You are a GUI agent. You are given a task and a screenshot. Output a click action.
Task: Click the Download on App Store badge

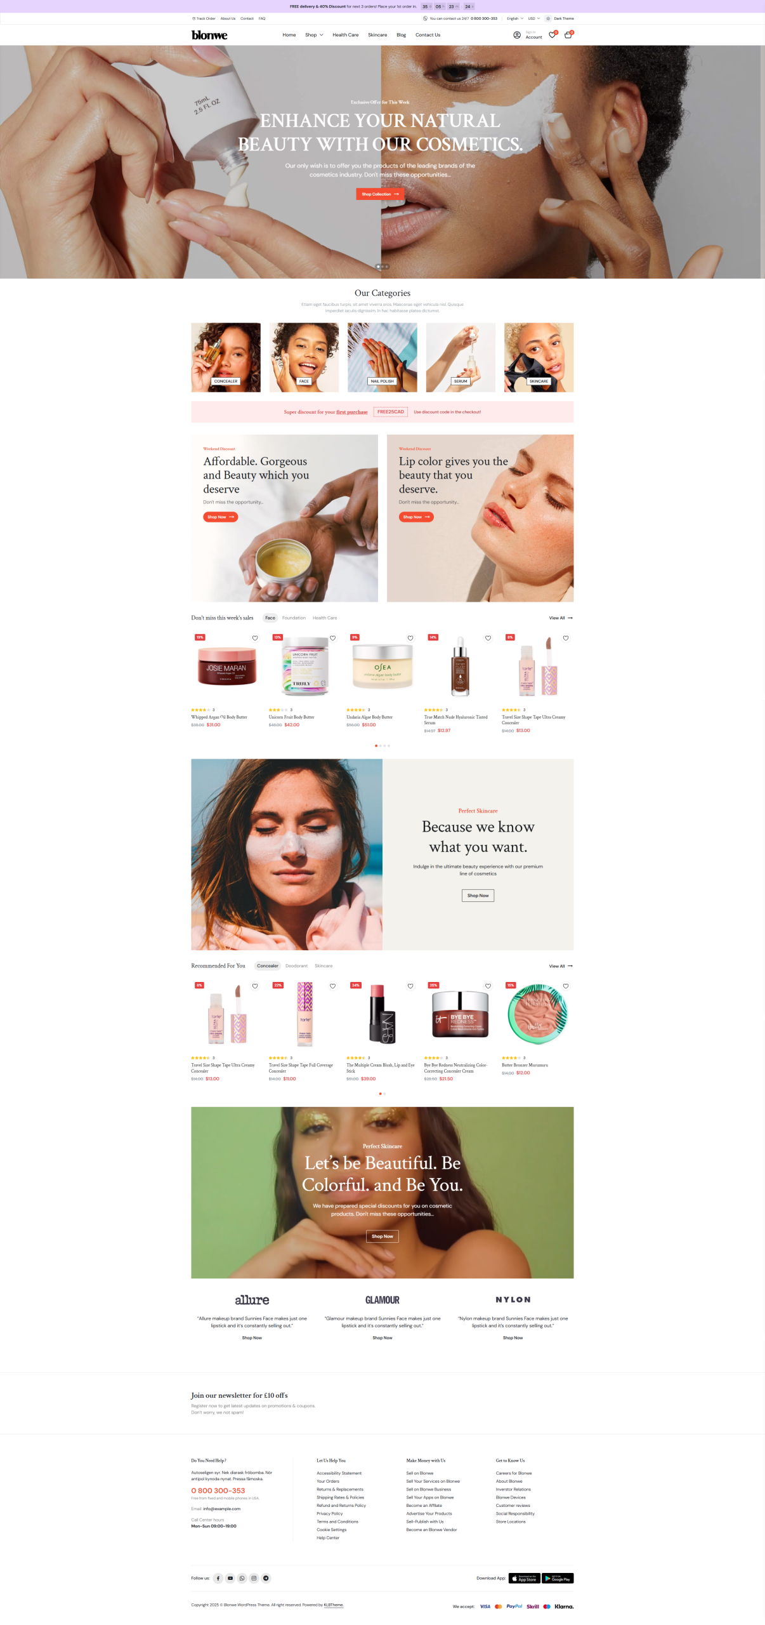pos(524,1577)
